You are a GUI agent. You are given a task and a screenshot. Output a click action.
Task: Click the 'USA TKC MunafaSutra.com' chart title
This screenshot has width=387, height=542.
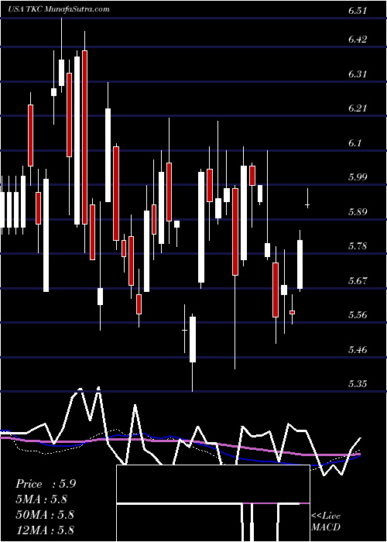pyautogui.click(x=58, y=9)
